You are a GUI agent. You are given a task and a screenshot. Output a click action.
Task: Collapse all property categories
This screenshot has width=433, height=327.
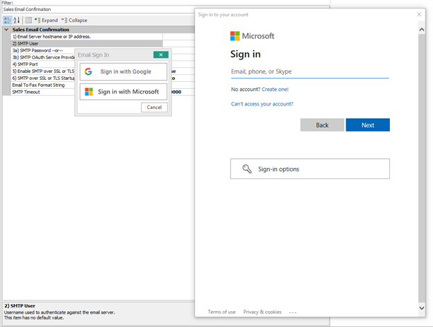pyautogui.click(x=74, y=20)
